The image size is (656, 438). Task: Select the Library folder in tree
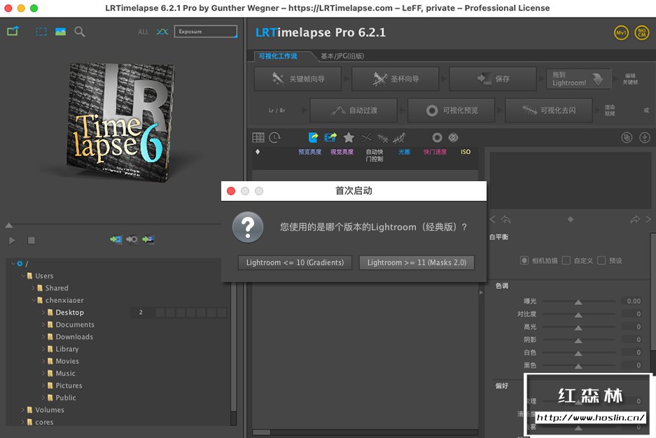pos(67,349)
